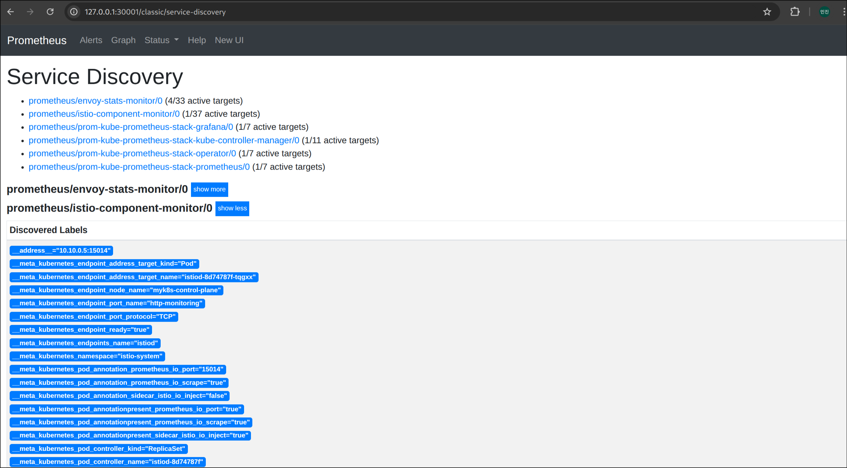This screenshot has height=468, width=847.
Task: Click the pod_annotation_prometheus_io_port="15014" label
Action: (118, 369)
